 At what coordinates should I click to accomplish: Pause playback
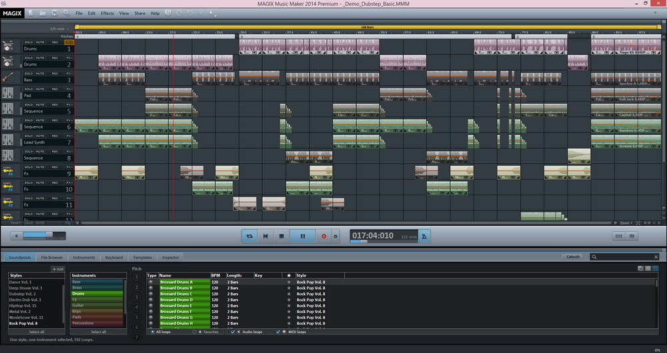(x=302, y=236)
